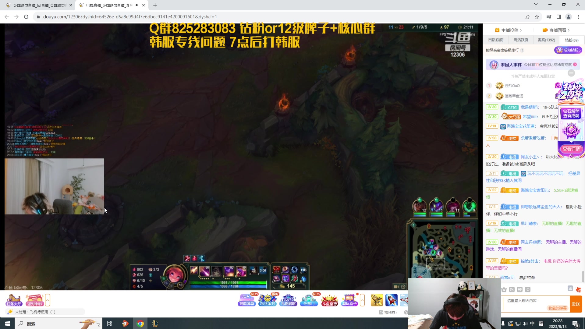Screen dimensions: 585x329
Task: Click the address bar URL
Action: [130, 17]
